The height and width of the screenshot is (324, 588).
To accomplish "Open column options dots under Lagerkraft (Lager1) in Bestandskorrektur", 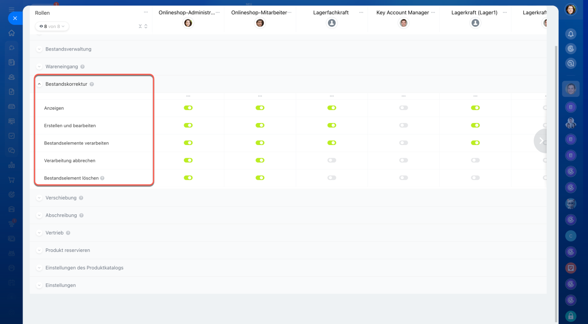I will [x=475, y=96].
